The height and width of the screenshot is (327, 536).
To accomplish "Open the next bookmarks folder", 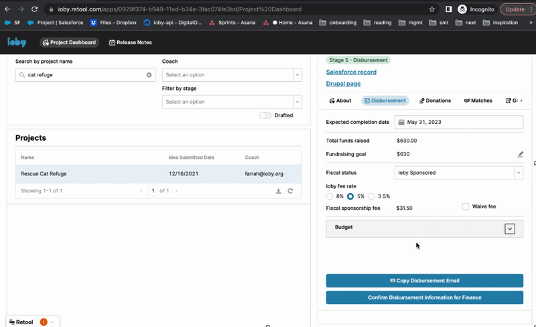I will (466, 23).
